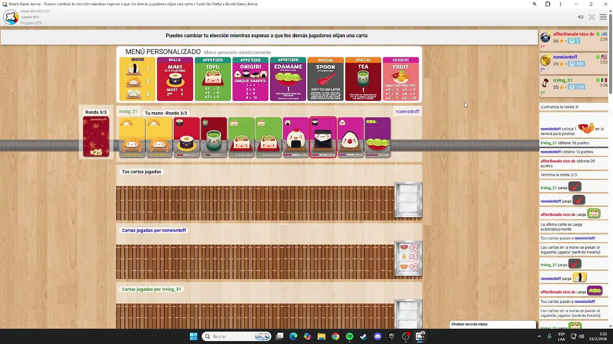Click the tofu card icon in log

tap(594, 214)
